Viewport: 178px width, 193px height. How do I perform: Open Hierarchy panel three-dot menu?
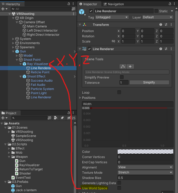(73, 4)
